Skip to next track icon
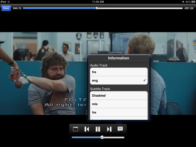The image size is (196, 147). [109, 129]
